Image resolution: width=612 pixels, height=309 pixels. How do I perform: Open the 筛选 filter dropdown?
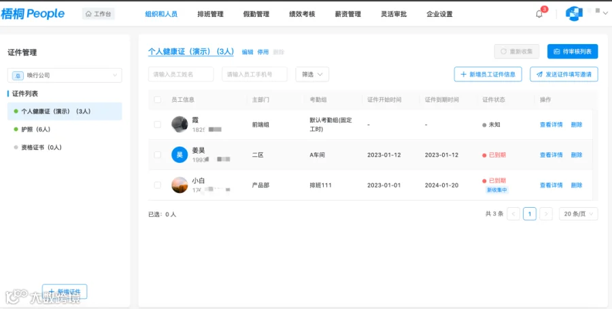312,75
